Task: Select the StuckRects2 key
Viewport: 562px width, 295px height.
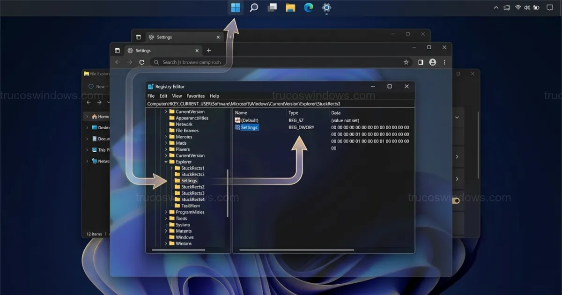Action: (193, 187)
